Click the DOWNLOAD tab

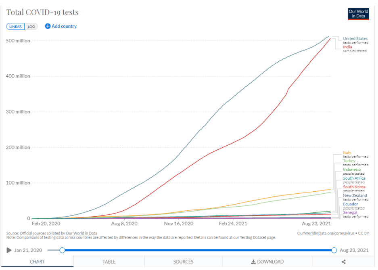pyautogui.click(x=267, y=262)
